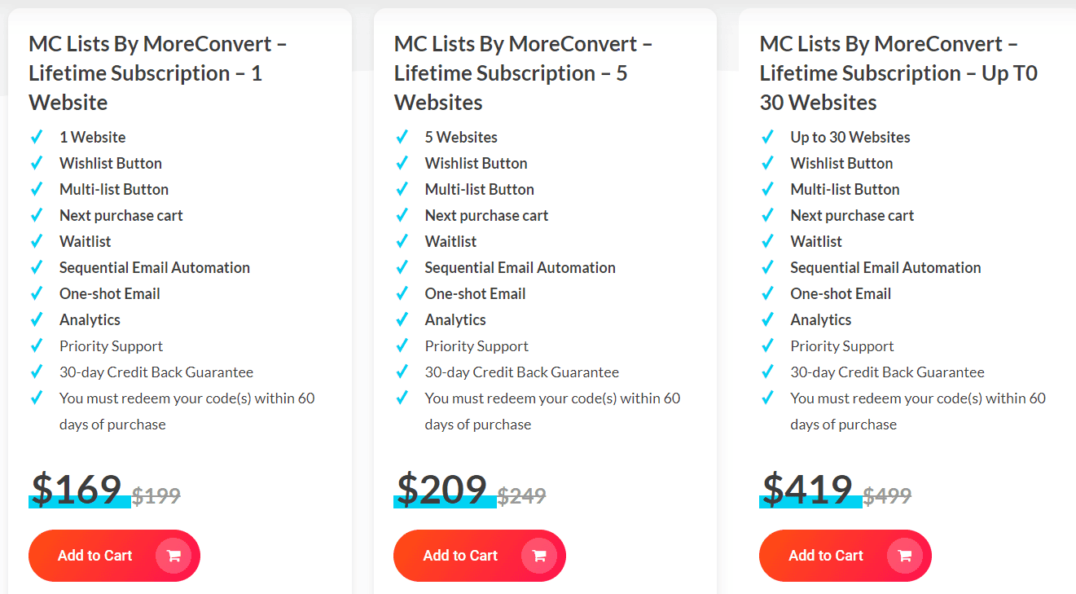Screen dimensions: 1076x594
Task: Click Add to Cart for the 5 Websites plan
Action: (x=479, y=555)
